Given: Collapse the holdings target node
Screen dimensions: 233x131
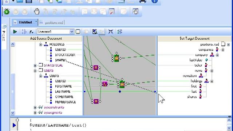Looking at the screenshot, I should tap(212, 82).
